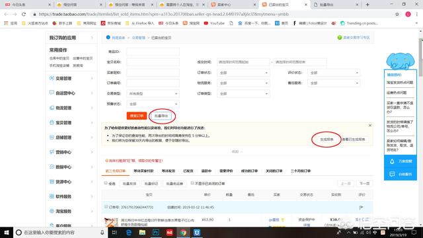Click the 交易管理 sidebar icon

(x=52, y=78)
